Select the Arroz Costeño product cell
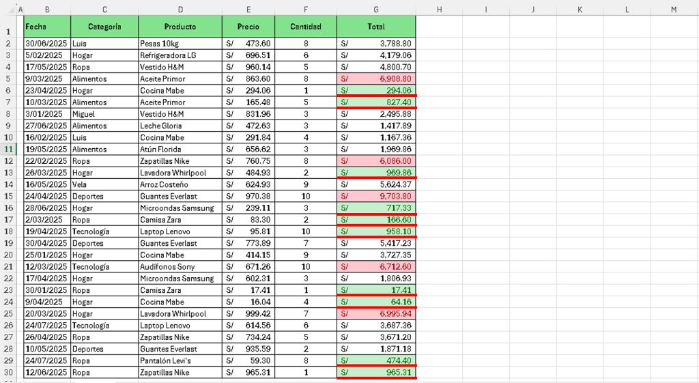 tap(180, 184)
